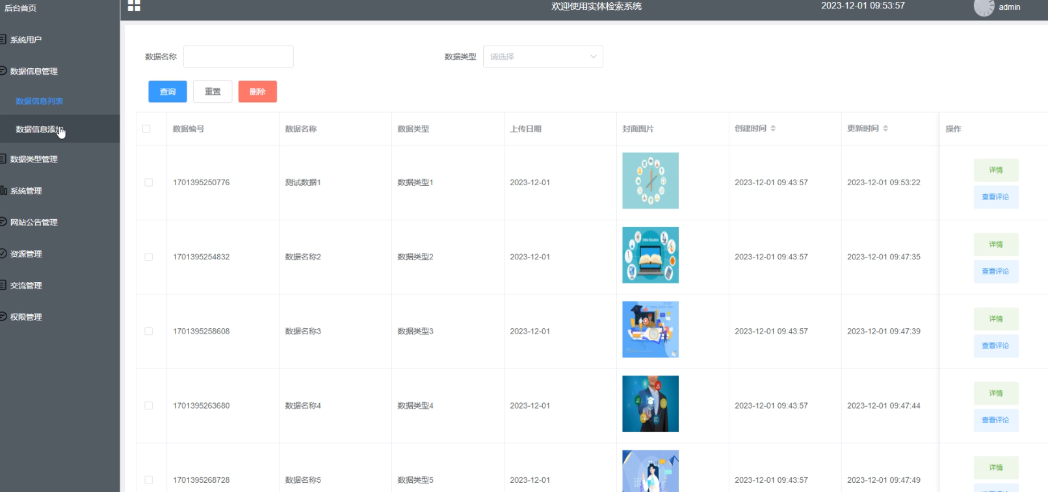Check the row checkbox for 1701395268728
The height and width of the screenshot is (492, 1048).
(149, 480)
